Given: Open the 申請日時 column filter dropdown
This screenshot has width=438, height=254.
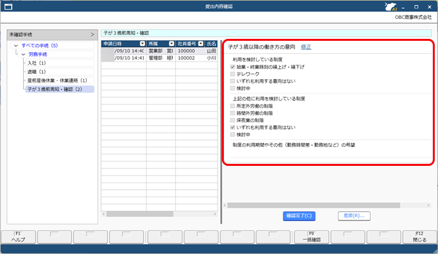Looking at the screenshot, I should (x=142, y=43).
